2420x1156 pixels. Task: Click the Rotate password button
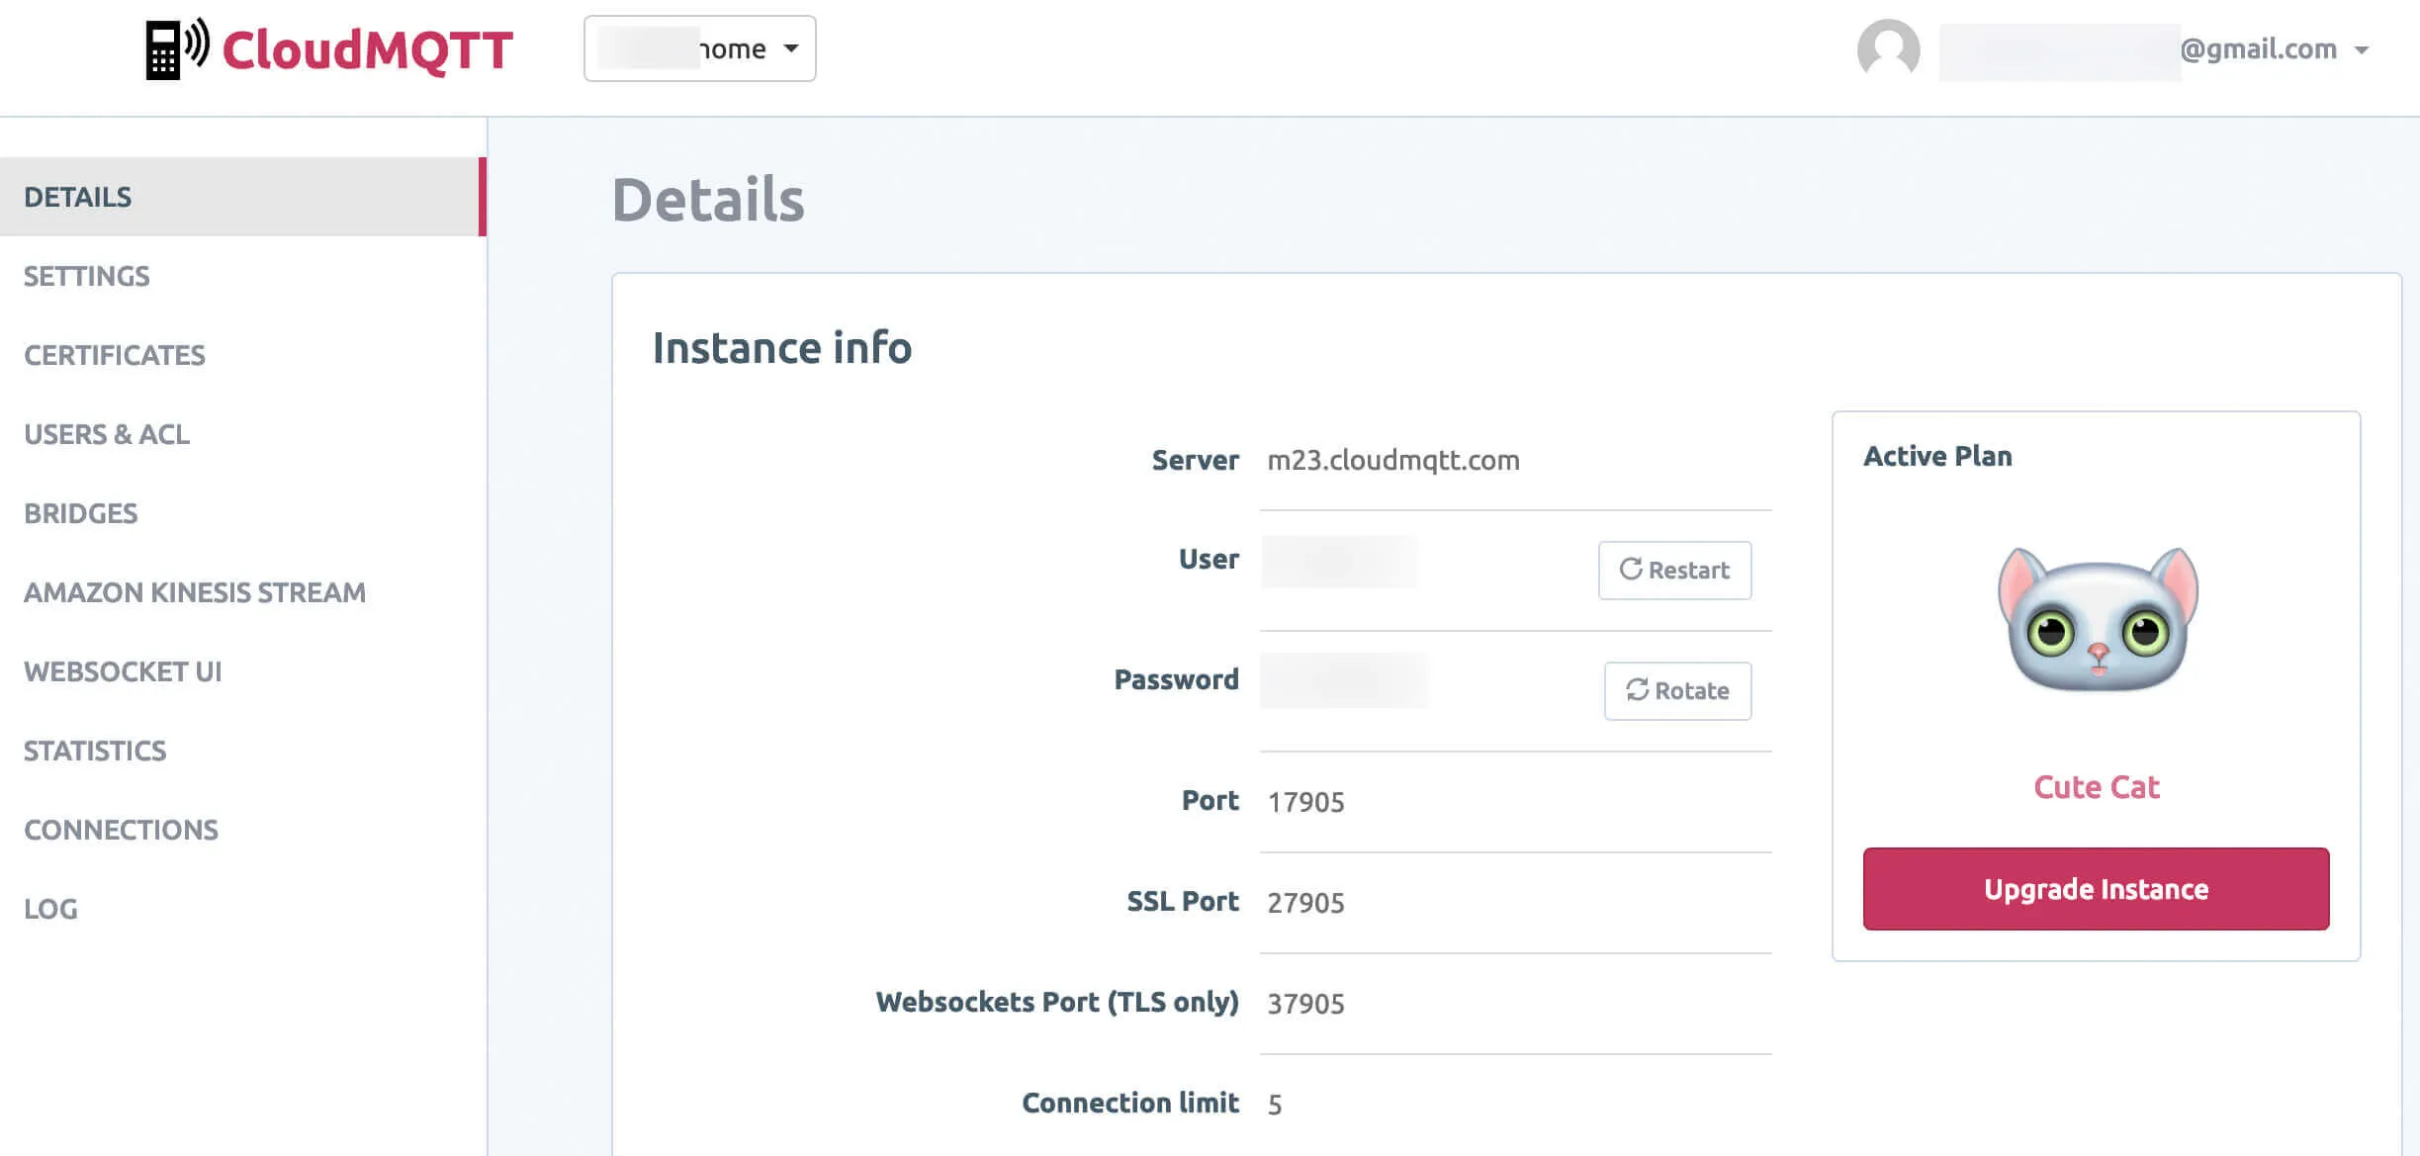[1677, 691]
